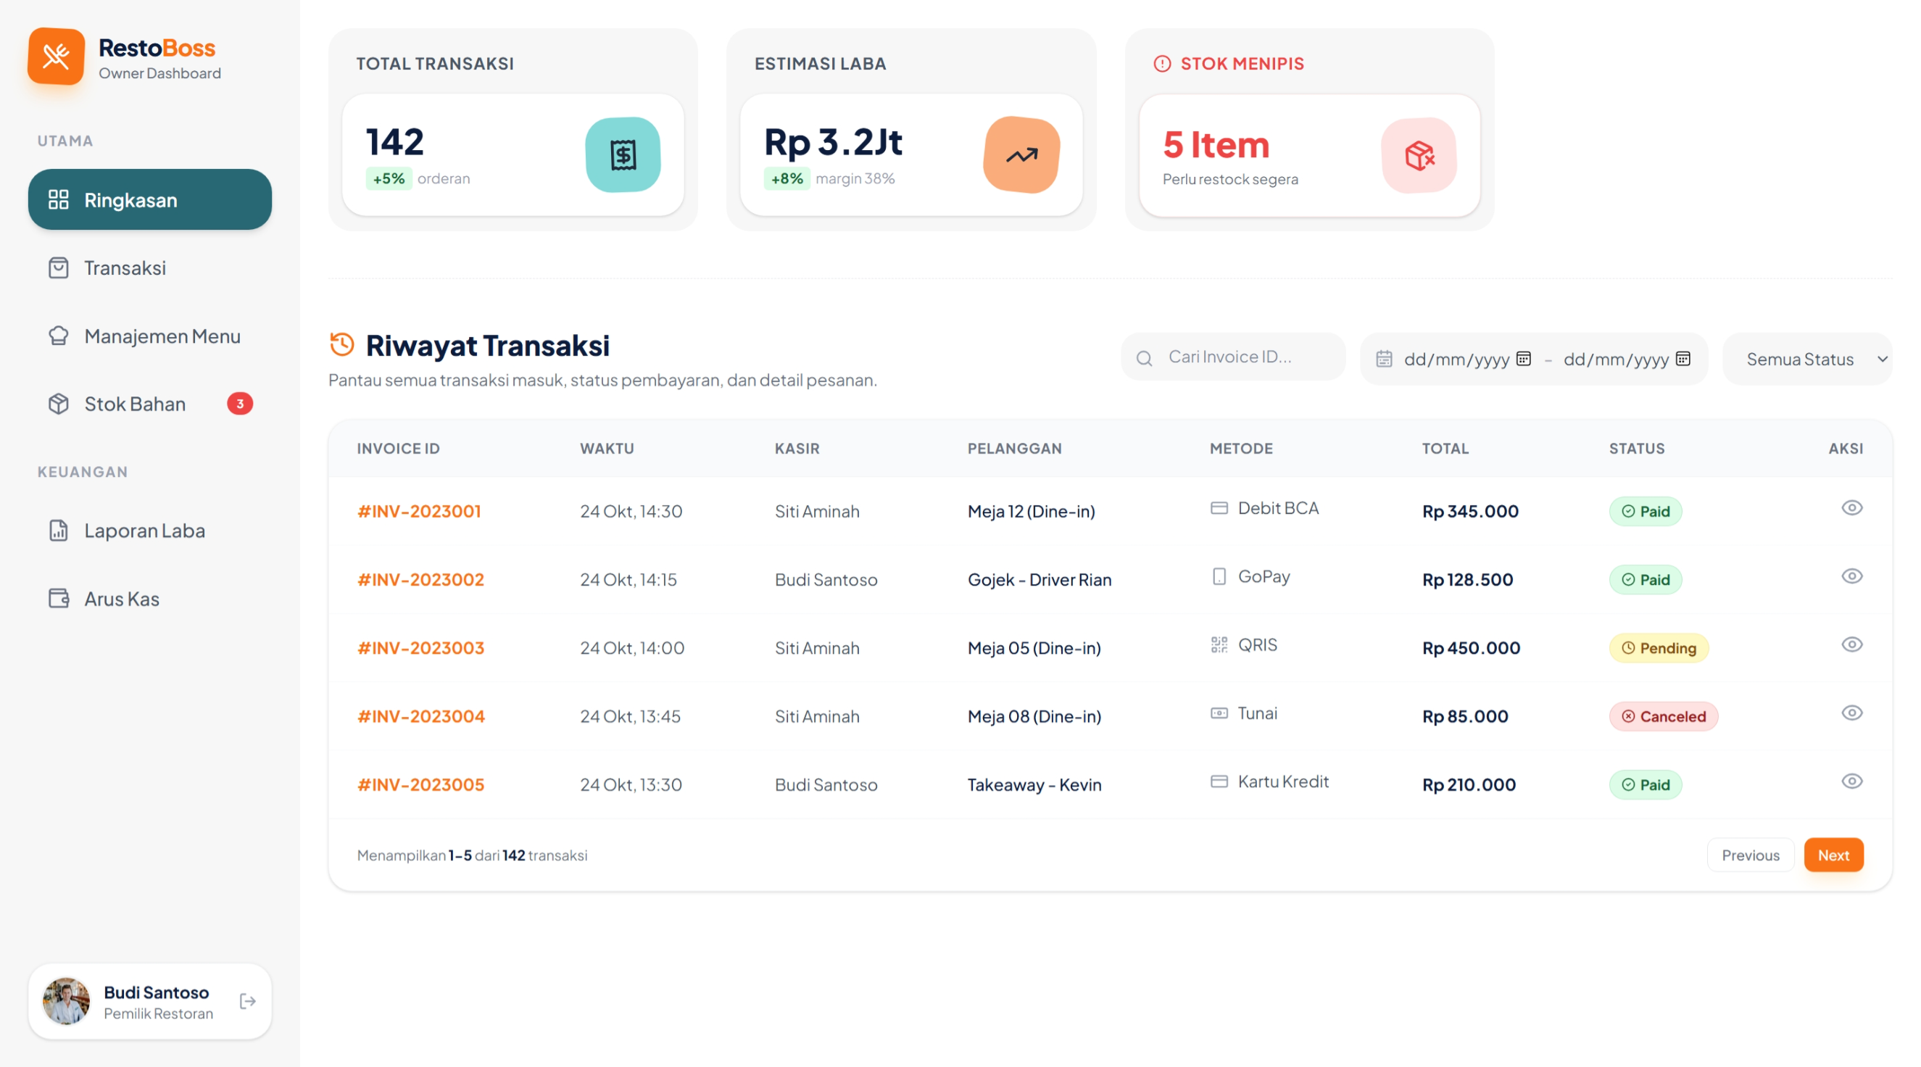Screen dimensions: 1921x1067
Task: Click the logout icon beside Budi Santoso
Action: point(248,1000)
